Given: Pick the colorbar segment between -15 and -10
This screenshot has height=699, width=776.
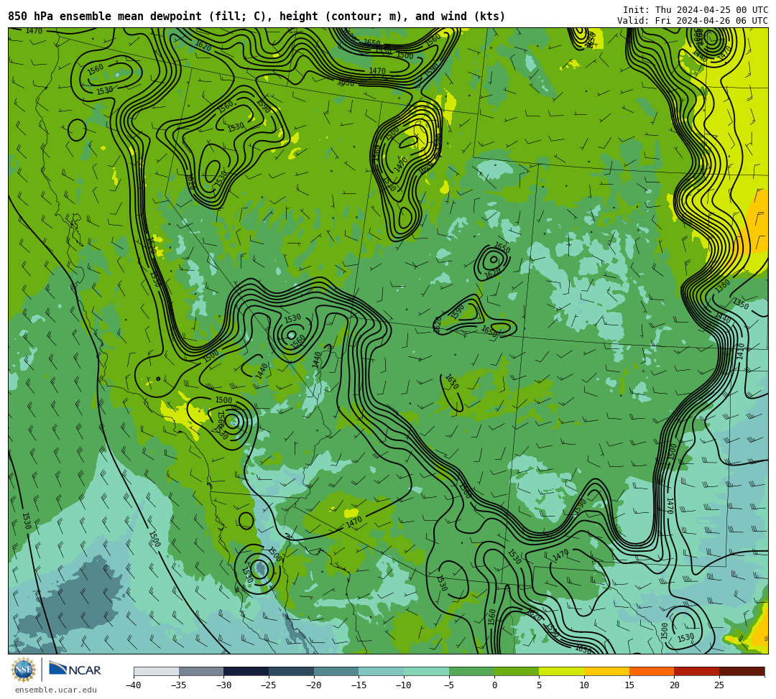Looking at the screenshot, I should pos(381,671).
